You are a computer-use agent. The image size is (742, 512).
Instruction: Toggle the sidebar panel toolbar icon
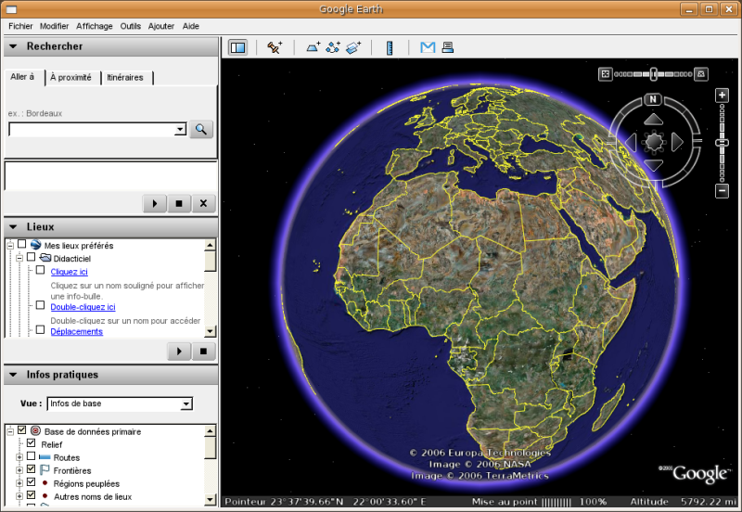pyautogui.click(x=238, y=47)
